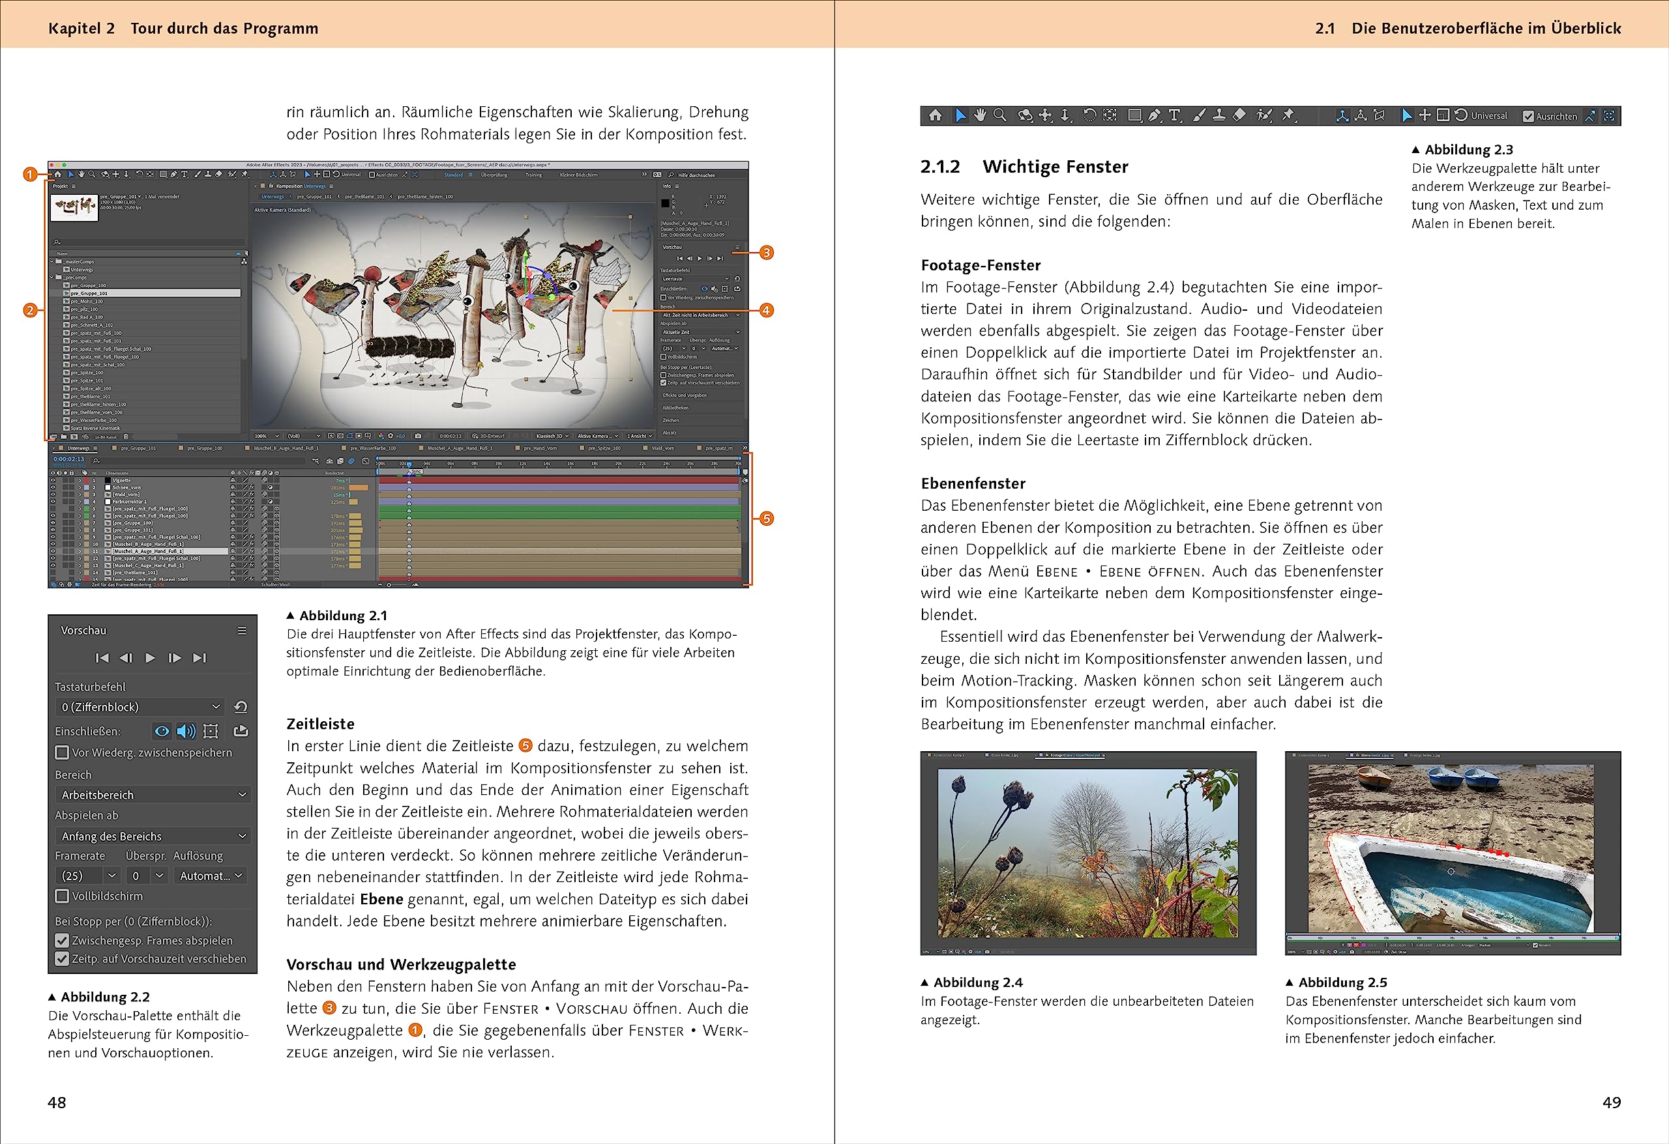Screen dimensions: 1669x1144
Task: Jump to first frame in enlarged Vorschau panel
Action: [x=103, y=658]
